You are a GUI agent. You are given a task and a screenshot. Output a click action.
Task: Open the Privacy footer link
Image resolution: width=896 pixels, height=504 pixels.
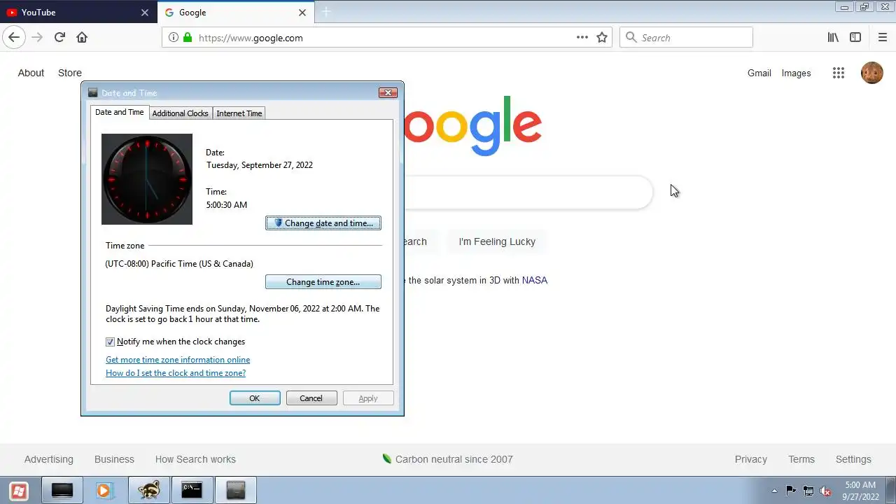[751, 459]
